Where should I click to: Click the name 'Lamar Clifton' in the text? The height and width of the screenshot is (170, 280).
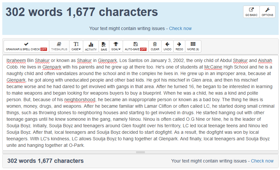pyautogui.click(x=158, y=106)
